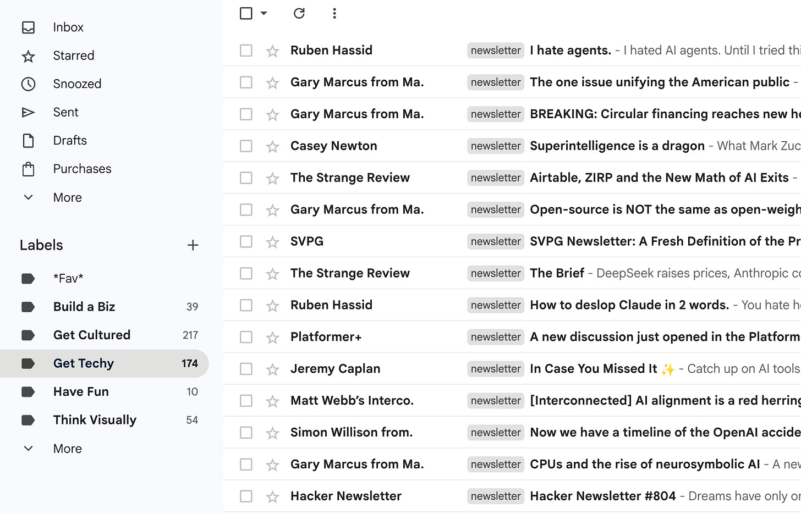Select checkbox for Casey Newton email
The height and width of the screenshot is (514, 801).
(x=246, y=146)
